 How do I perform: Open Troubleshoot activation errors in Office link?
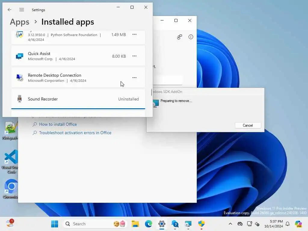(75, 133)
